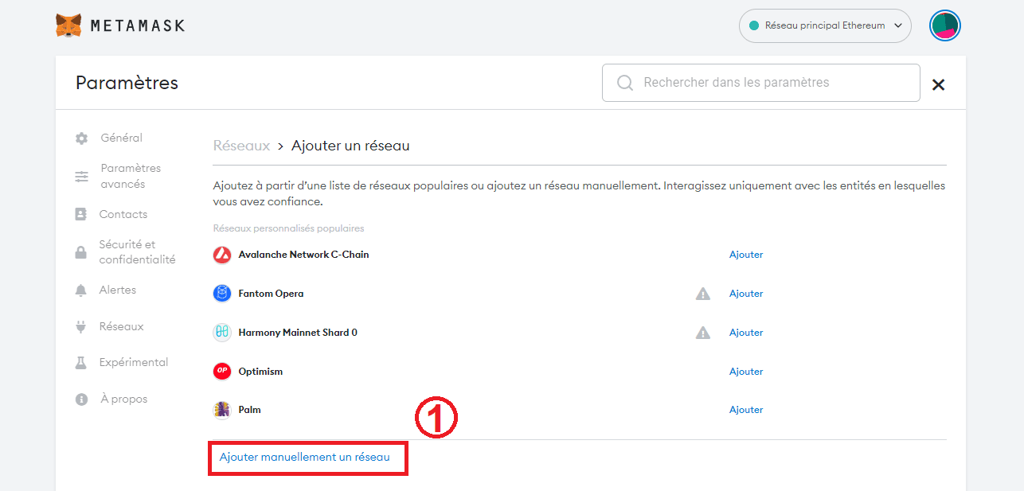Image resolution: width=1024 pixels, height=491 pixels.
Task: Click the Optimism network logo
Action: pos(221,371)
